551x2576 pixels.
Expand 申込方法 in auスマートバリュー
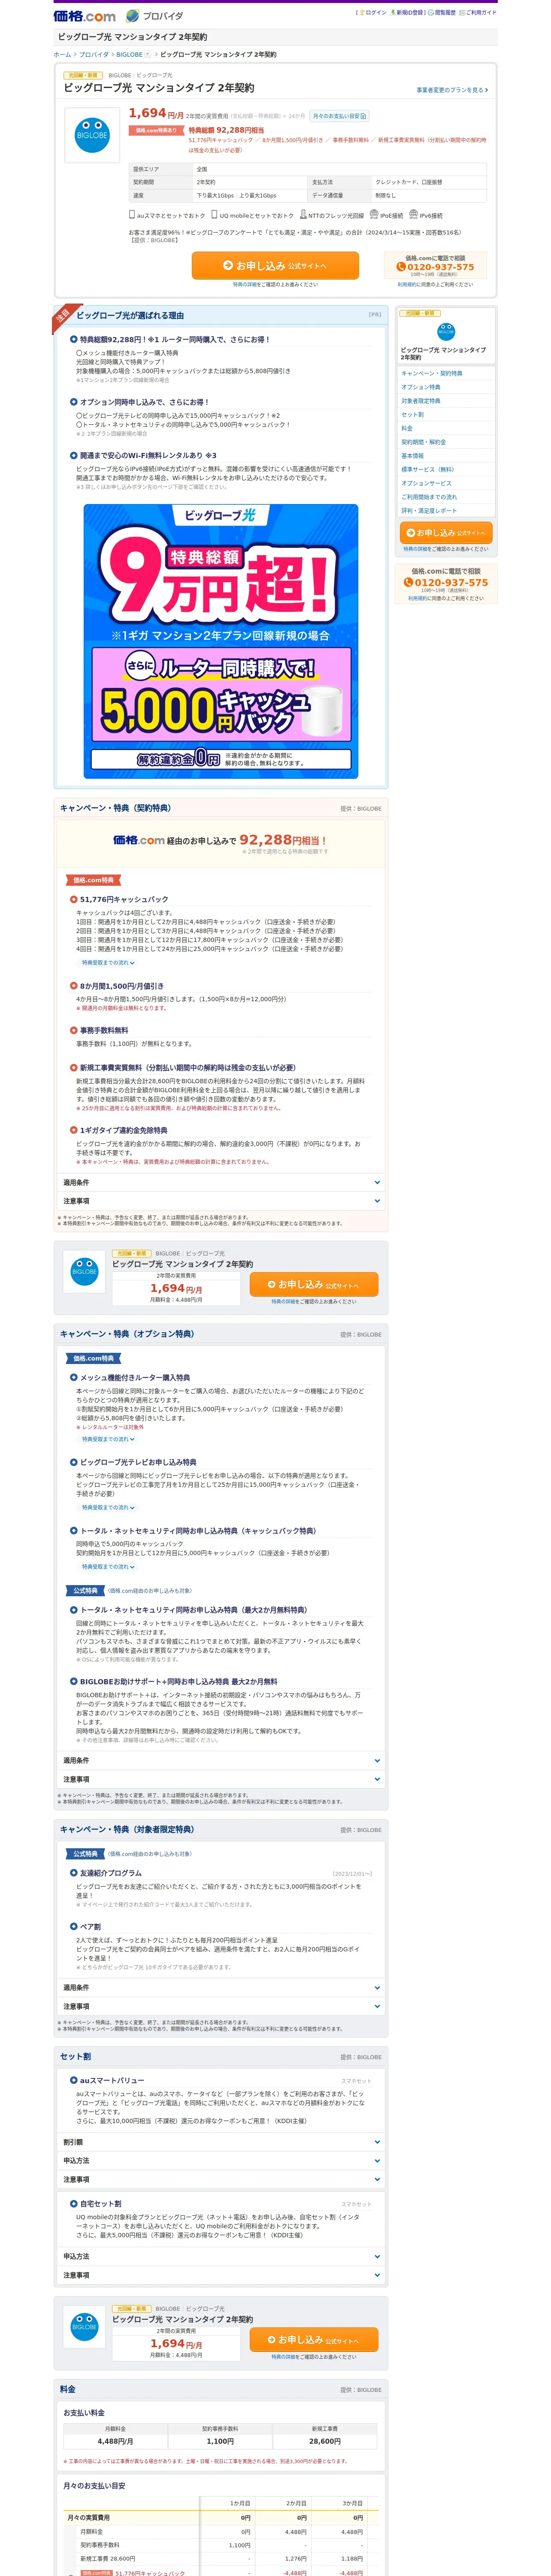(220, 2161)
